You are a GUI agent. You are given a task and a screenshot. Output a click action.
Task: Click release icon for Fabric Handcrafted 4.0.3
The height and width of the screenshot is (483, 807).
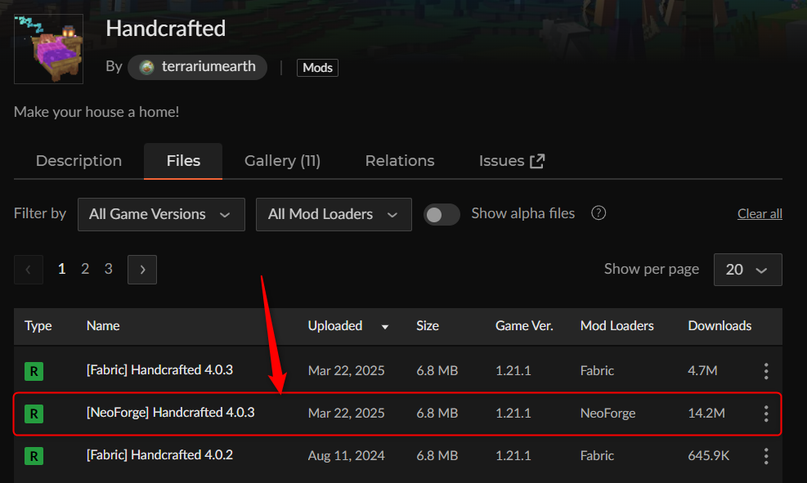click(x=34, y=371)
